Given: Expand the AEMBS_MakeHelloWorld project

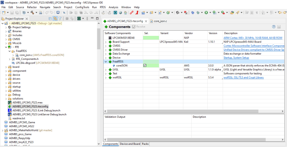Looking at the screenshot, I should click(2, 130).
